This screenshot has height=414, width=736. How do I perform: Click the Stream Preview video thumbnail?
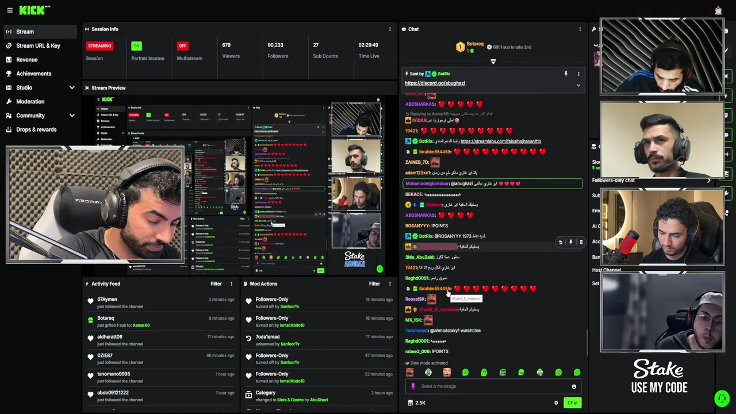[x=240, y=185]
